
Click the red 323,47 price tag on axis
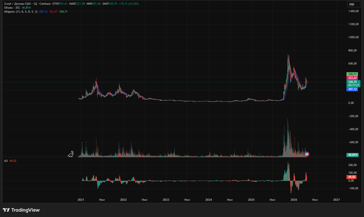coord(352,78)
